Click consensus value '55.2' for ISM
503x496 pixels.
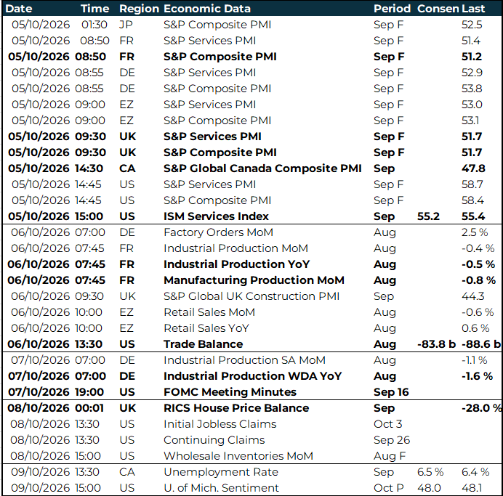click(428, 216)
